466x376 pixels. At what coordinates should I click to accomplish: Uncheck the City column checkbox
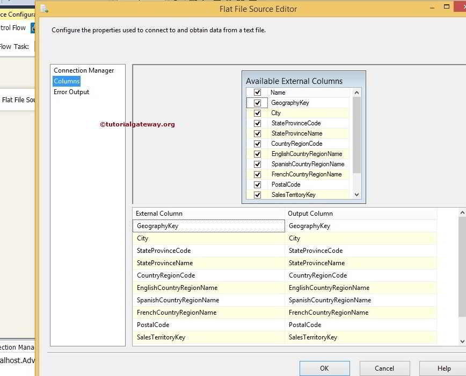tap(257, 113)
